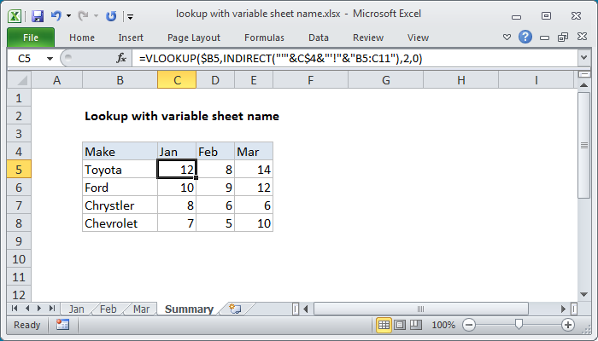
Task: Switch to Normal view
Action: tap(384, 325)
